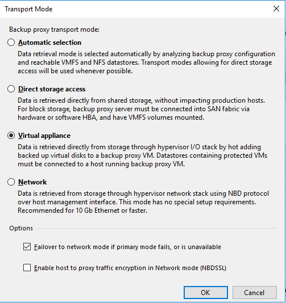Click the bold 'Automatic selection' label text
Screen dimensions: 286x303
tap(50, 43)
